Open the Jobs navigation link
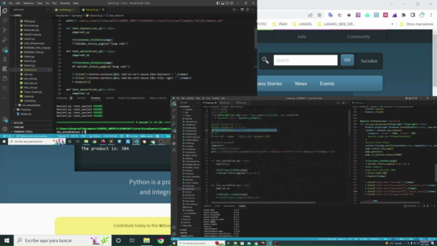Screen dimensions: 437x246 click(x=302, y=36)
